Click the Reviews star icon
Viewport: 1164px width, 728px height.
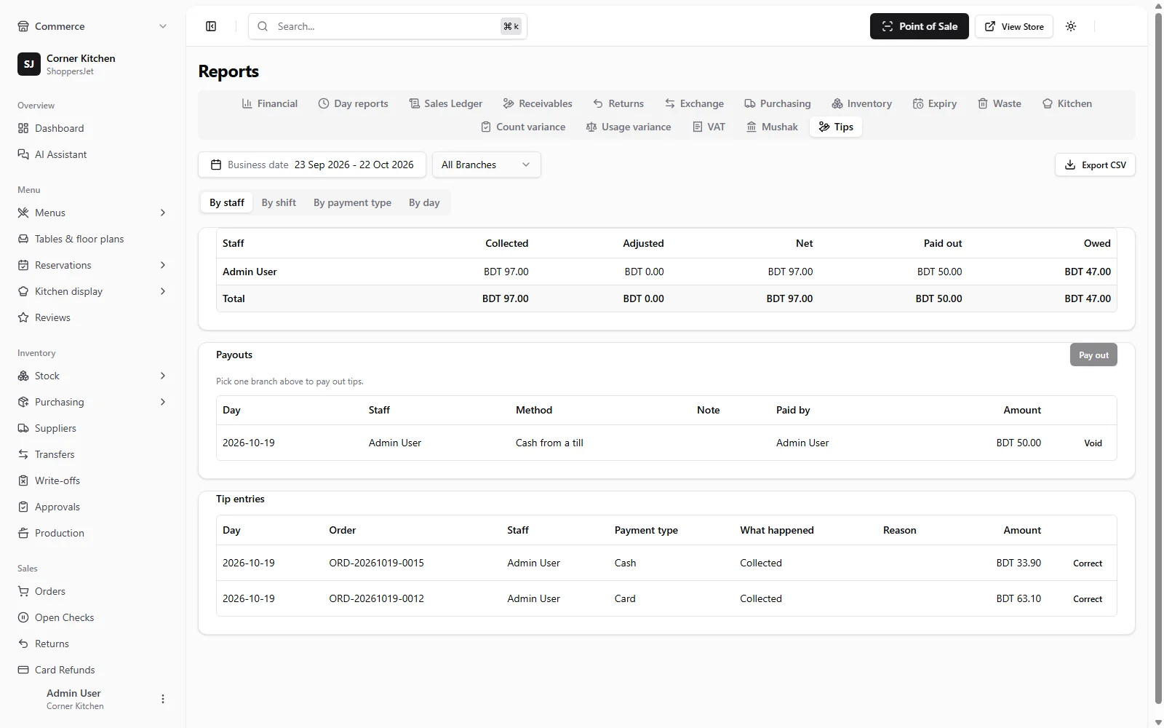coord(23,317)
